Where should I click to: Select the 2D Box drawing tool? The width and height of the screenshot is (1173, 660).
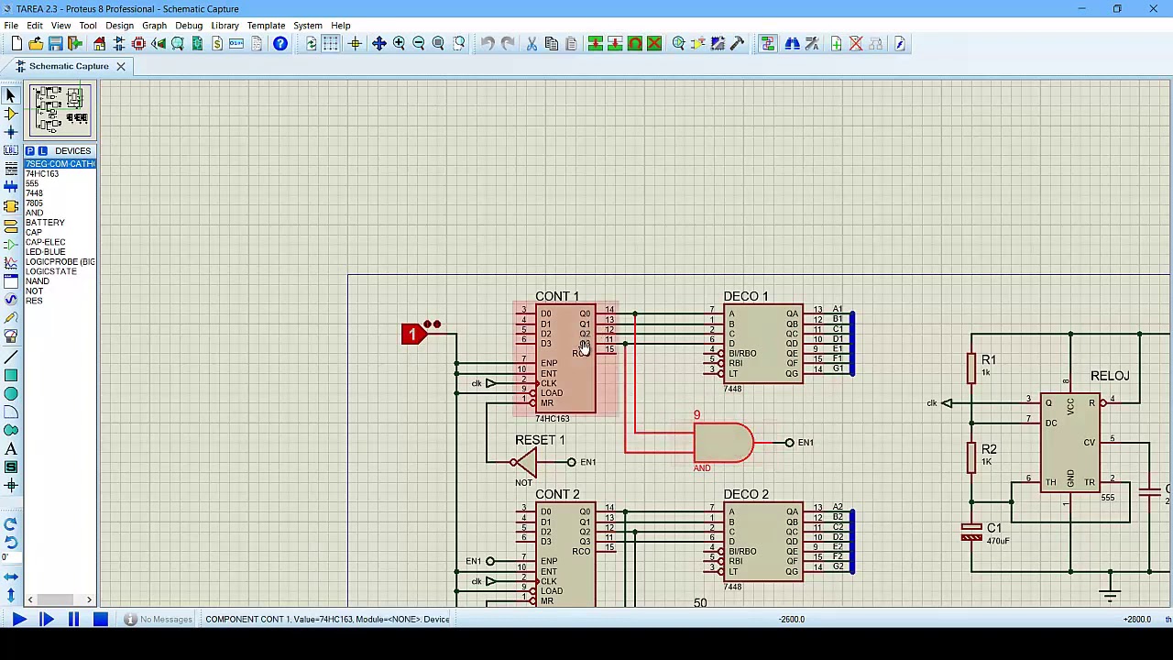point(11,375)
